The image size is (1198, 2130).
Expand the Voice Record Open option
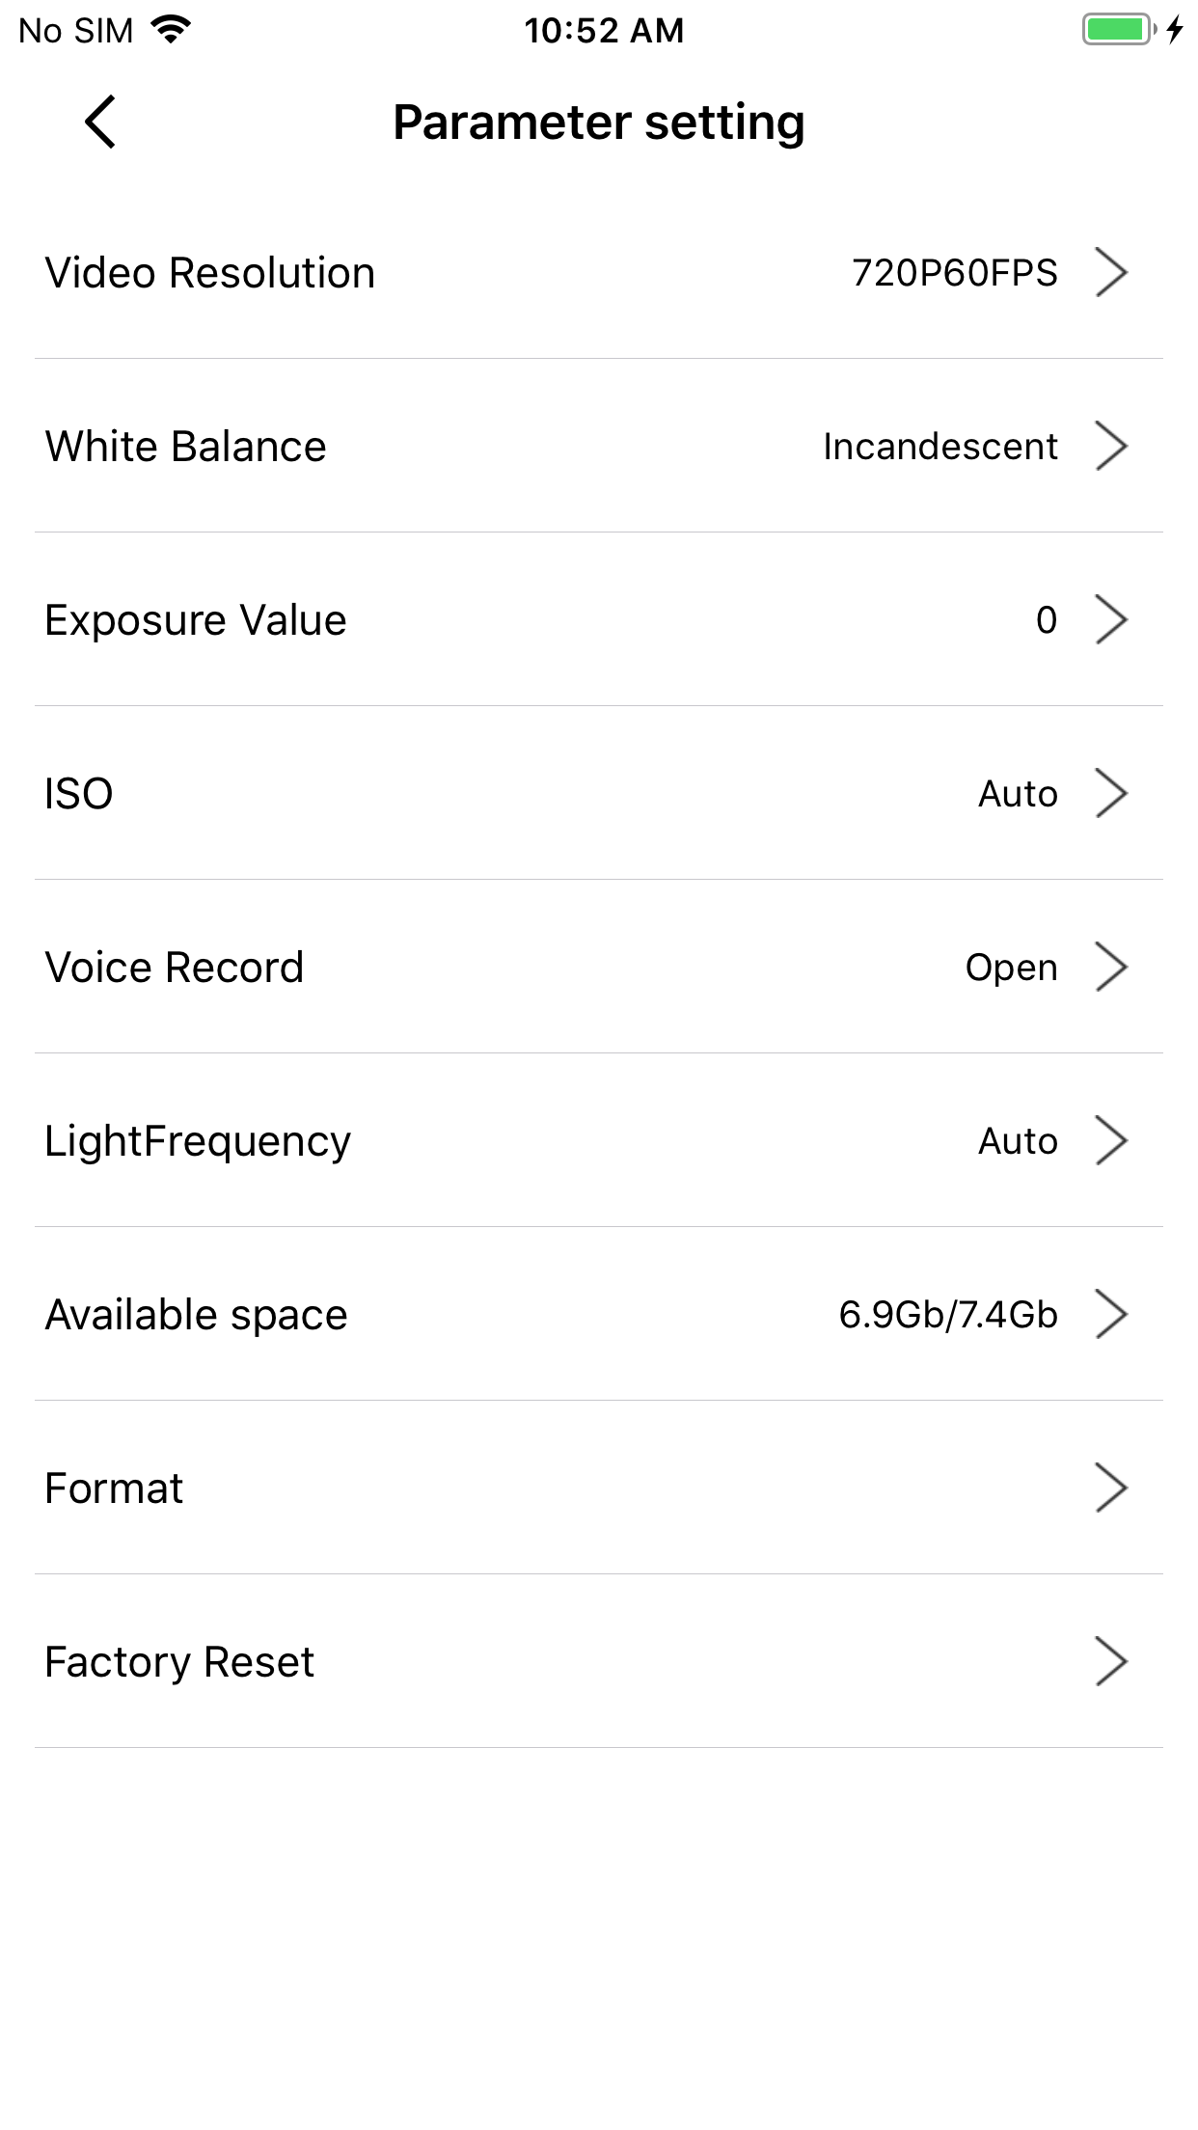pyautogui.click(x=599, y=967)
